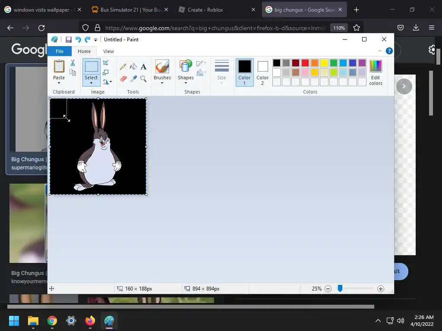Switch to the View ribbon tab
442x331 pixels.
[108, 51]
